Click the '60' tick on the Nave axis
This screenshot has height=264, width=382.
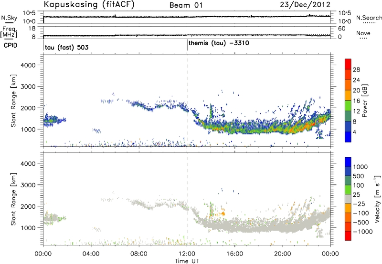pos(341,29)
